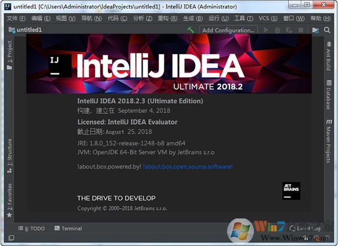338x246 pixels.
Task: Click the untitled1 project breadcrumb
Action: [25, 30]
